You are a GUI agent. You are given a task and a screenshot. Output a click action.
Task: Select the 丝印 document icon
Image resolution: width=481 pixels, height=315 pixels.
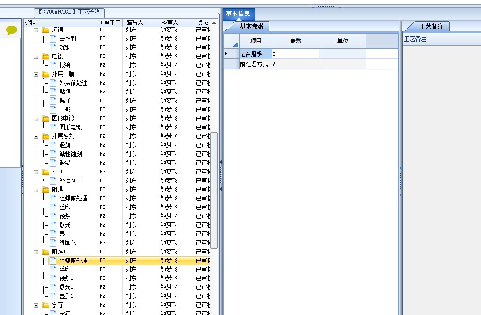pos(53,207)
